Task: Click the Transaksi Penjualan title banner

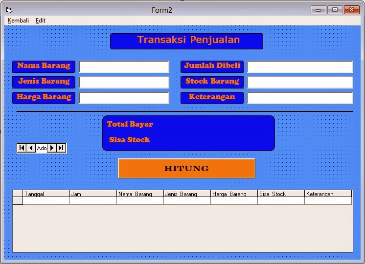Action: [186, 41]
